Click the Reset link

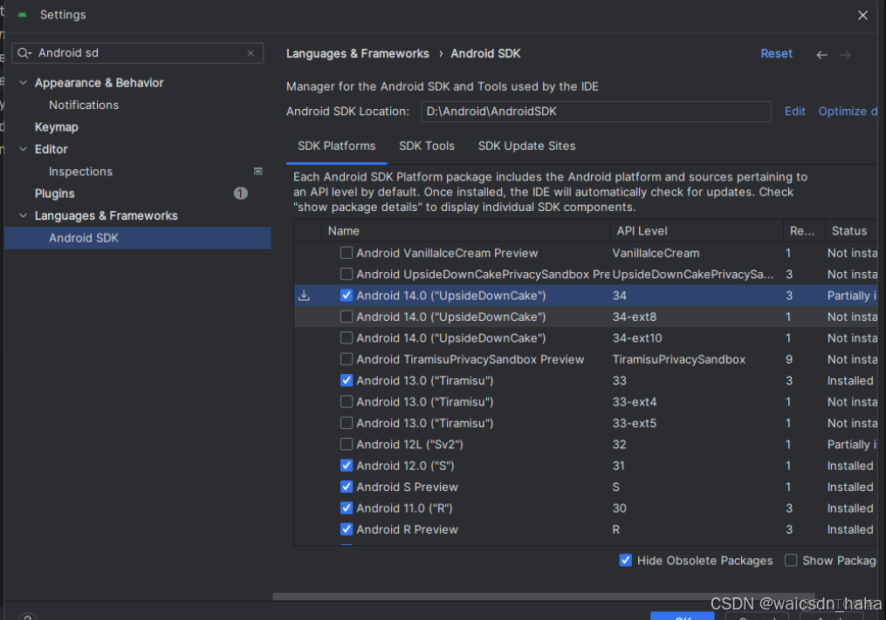click(x=776, y=53)
